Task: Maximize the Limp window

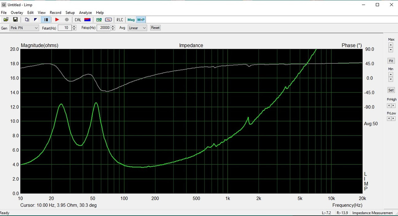Action: (377, 5)
